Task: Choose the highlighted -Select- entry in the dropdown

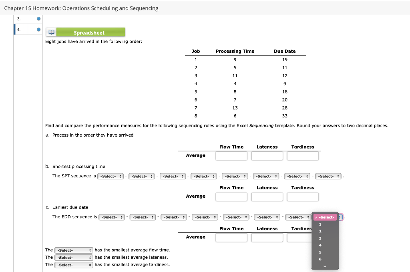Action: pyautogui.click(x=325, y=217)
